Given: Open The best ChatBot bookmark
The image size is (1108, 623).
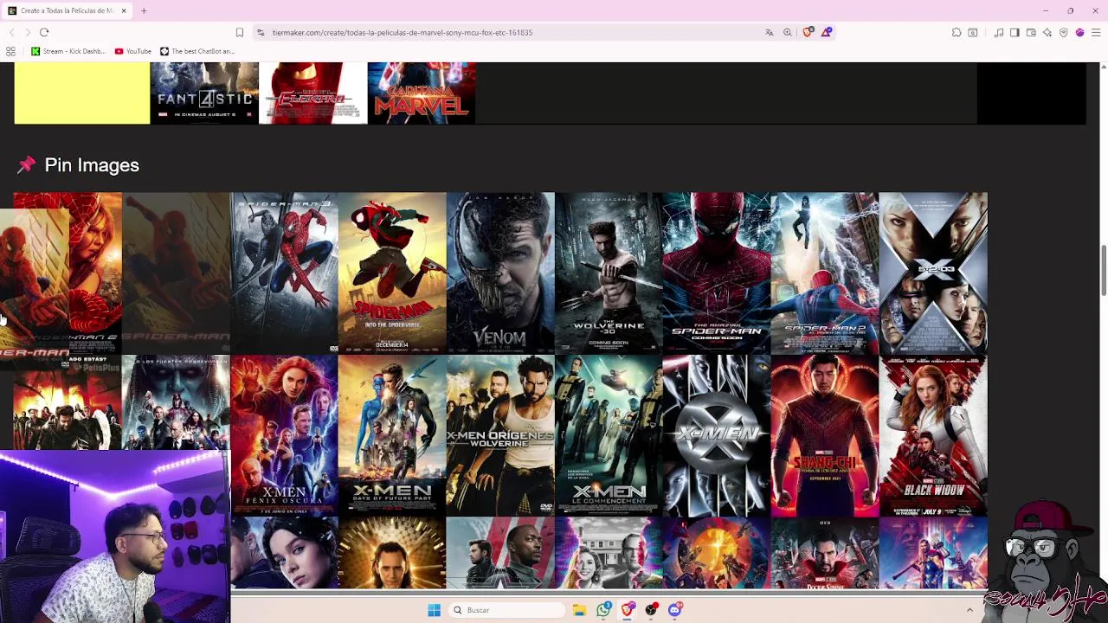Looking at the screenshot, I should point(197,51).
